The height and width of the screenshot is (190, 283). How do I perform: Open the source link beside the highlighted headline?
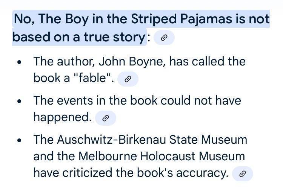(x=164, y=38)
